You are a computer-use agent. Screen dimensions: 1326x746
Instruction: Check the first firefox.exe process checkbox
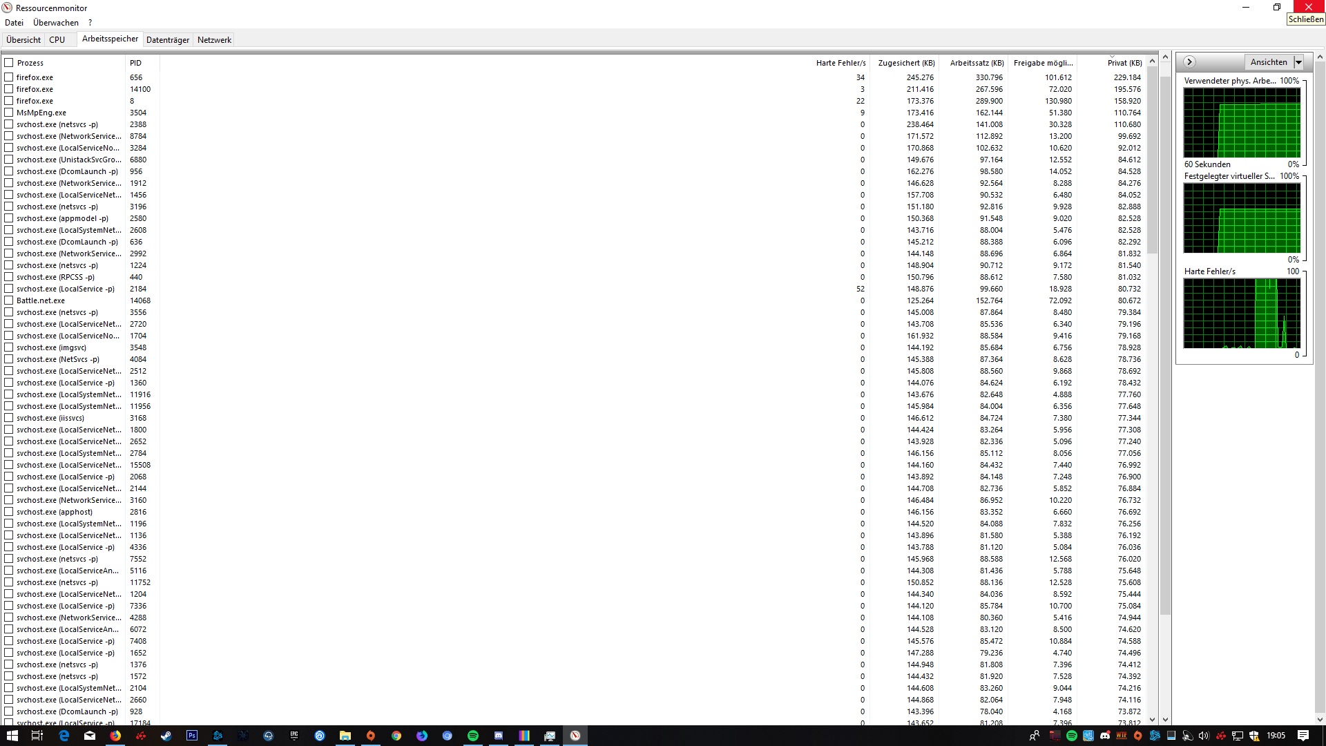coord(9,77)
